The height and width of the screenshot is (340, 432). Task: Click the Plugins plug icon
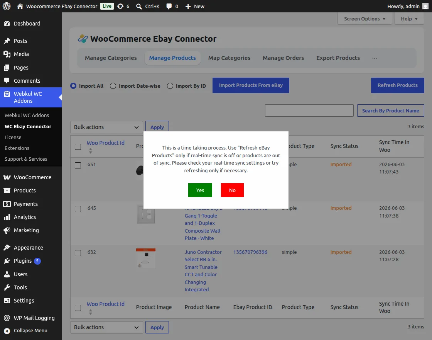7,261
